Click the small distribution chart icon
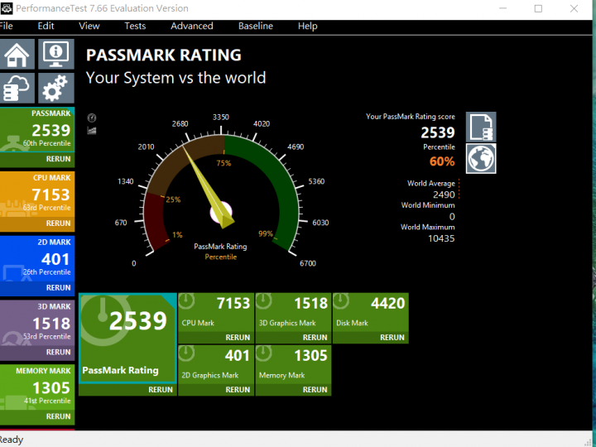 (x=92, y=131)
